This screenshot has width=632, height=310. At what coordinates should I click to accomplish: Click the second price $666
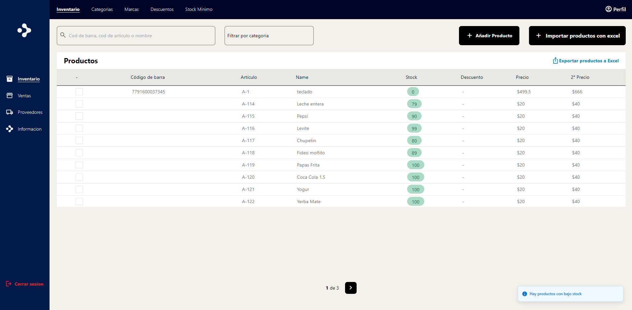(x=577, y=92)
